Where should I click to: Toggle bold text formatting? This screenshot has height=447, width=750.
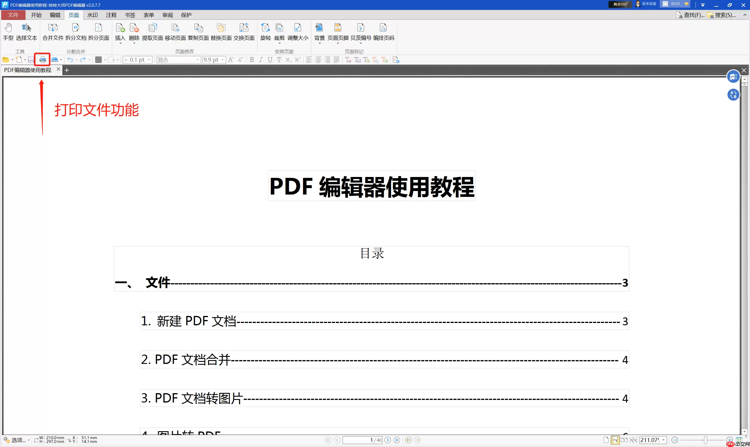(252, 60)
